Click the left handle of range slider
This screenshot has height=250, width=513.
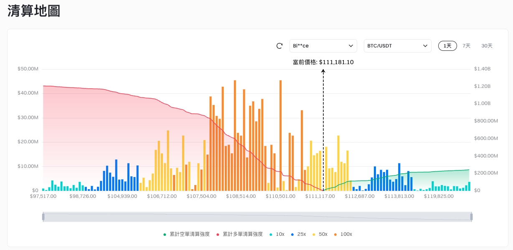43,217
